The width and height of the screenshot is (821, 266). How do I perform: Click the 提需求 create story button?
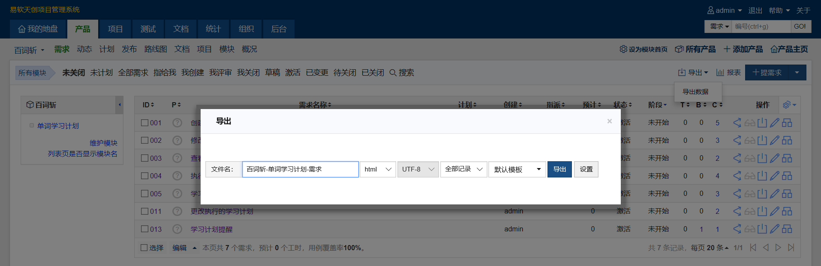coord(767,73)
